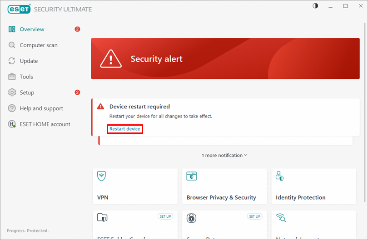Click the Setup red notification badge
368x240 pixels.
[77, 93]
